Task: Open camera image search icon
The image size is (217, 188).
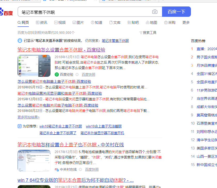Action: [x=155, y=12]
